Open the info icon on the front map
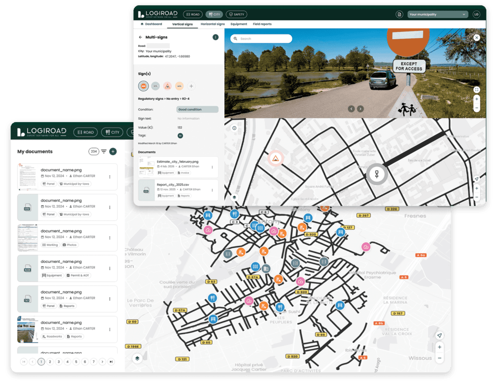Screen dimensions: 497x384 pos(234,128)
